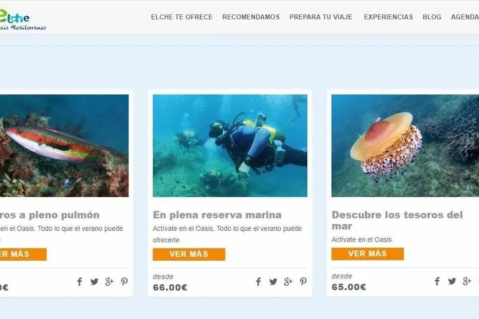Viewport: 479px width, 319px height.
Task: Pin the fish card on Pinterest
Action: (124, 282)
